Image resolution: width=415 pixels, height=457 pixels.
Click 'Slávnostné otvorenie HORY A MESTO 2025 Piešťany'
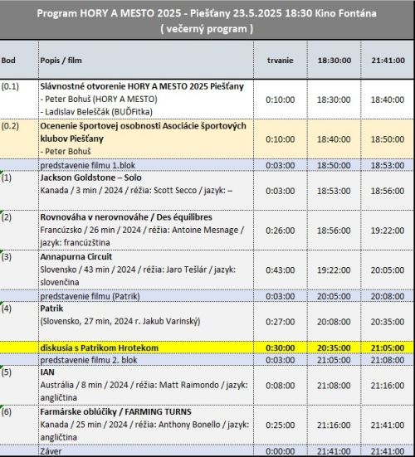coord(142,86)
